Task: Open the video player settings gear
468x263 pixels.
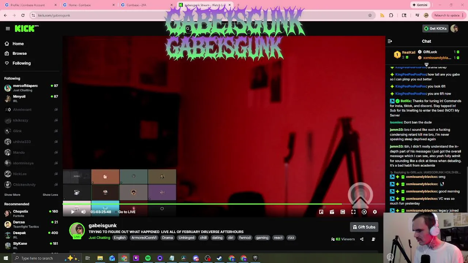Action: tap(375, 212)
